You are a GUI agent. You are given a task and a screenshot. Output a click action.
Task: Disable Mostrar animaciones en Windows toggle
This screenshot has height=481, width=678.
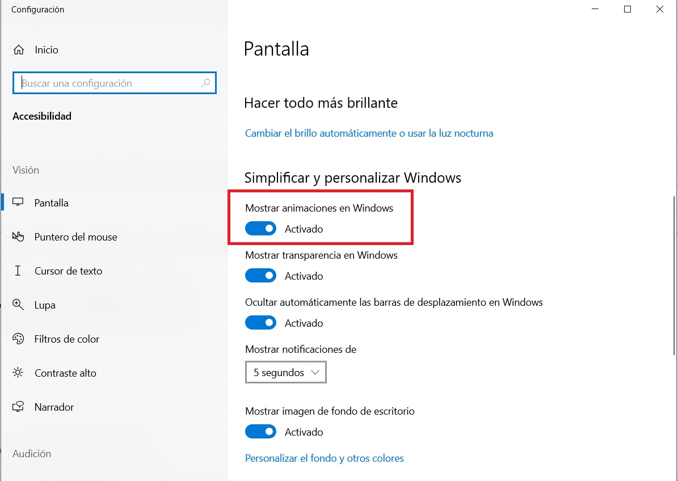point(260,229)
